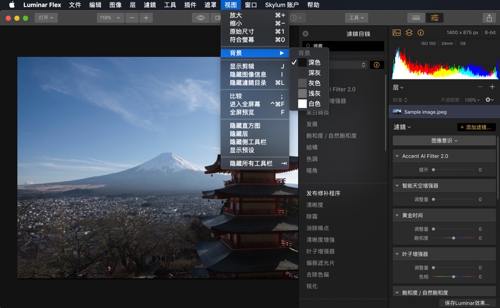Open image info via the circled info icon
This screenshot has width=500, height=308.
(421, 32)
